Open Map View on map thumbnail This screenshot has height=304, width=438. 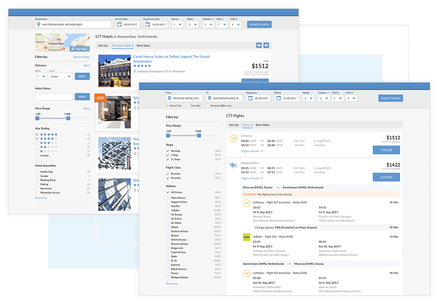click(79, 49)
